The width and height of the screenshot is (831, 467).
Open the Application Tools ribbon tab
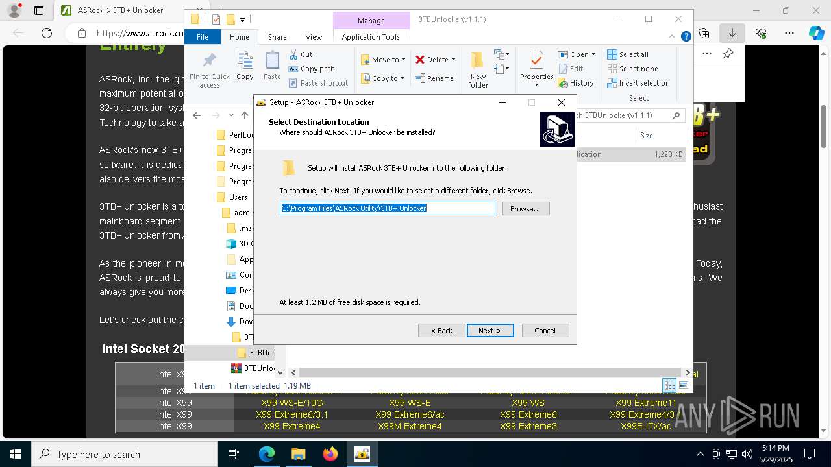(x=371, y=37)
